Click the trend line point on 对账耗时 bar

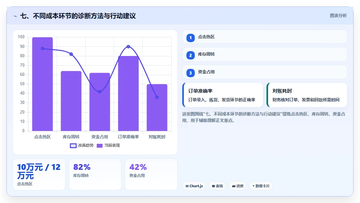(x=157, y=97)
